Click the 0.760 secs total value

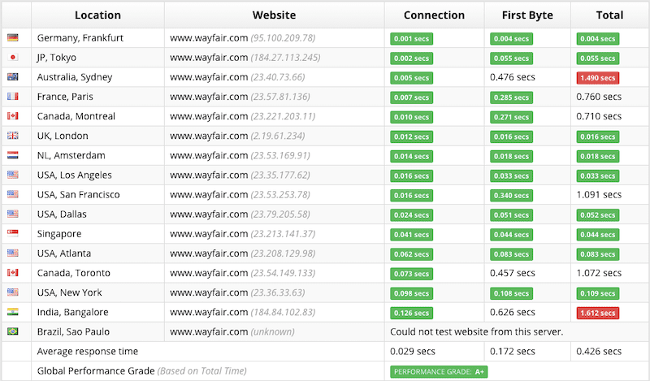(599, 97)
